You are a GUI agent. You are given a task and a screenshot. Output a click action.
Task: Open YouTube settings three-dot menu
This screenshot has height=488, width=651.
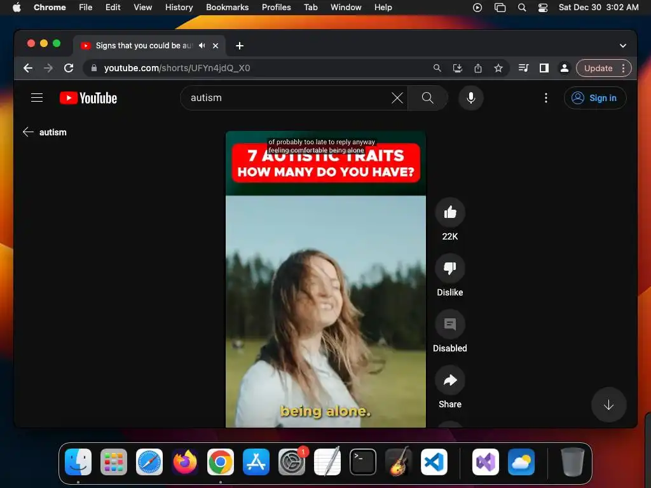pyautogui.click(x=545, y=98)
